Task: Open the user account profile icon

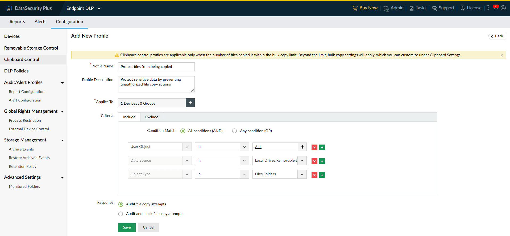Action: [x=503, y=8]
